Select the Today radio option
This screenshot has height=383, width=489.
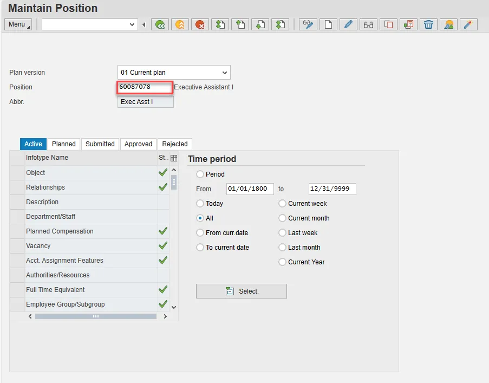tap(200, 204)
